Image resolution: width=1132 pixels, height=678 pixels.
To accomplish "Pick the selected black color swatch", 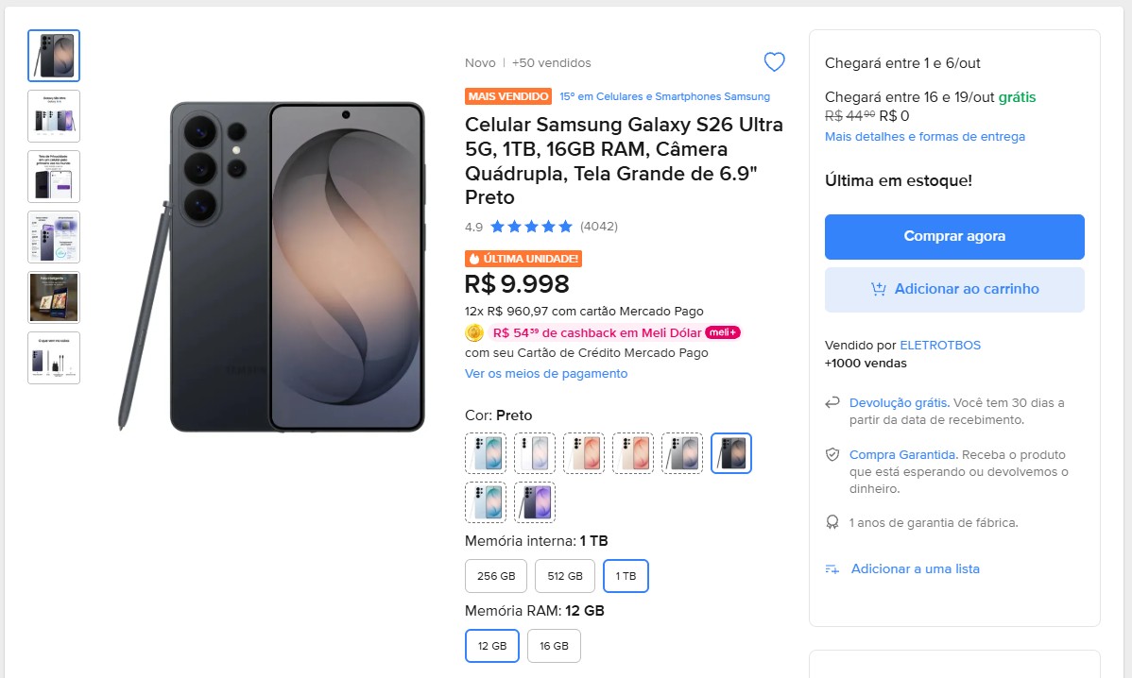I will pos(731,453).
